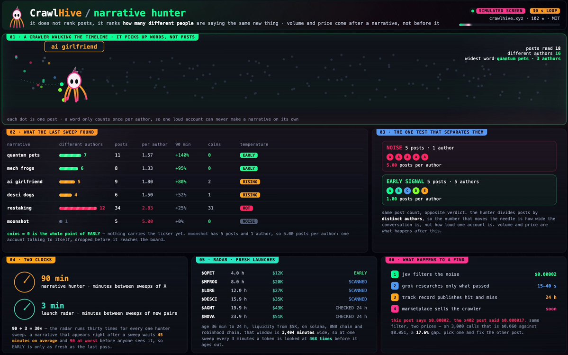Screen dimensions: 568x355
Task: Click the green status dot beside SIMULATED SCREEN
Action: (472, 11)
